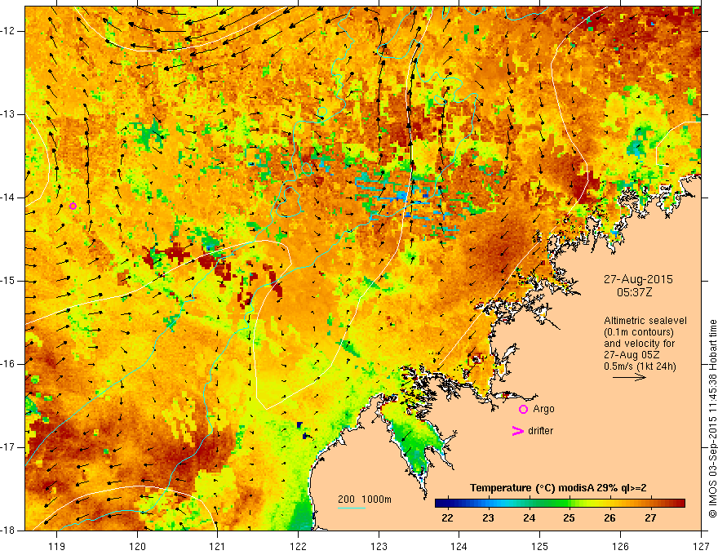718x555 pixels.
Task: Click the '(0.1m contours)' text line
Action: point(638,332)
